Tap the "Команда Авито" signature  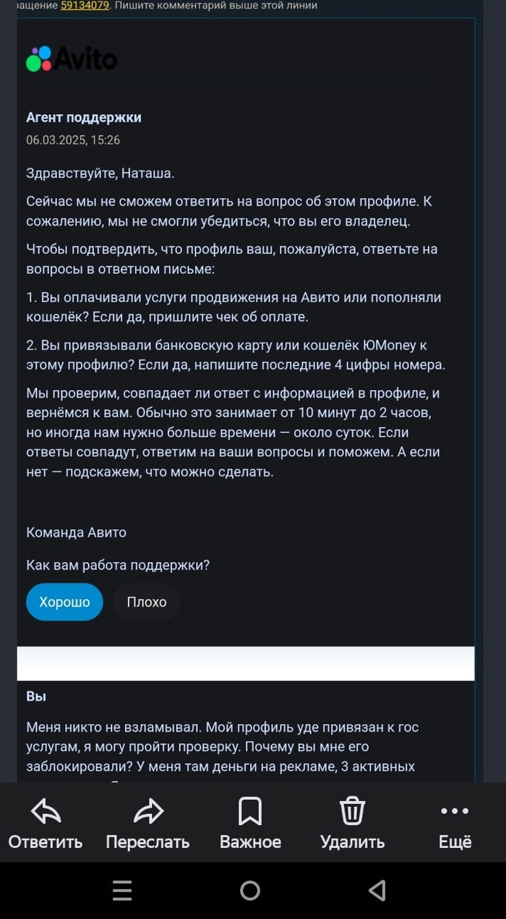click(x=76, y=532)
